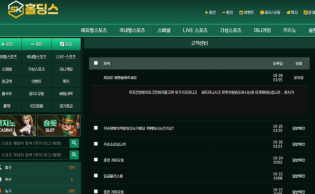Open the 카지노 CASINO banner
315x194 pixels.
point(18,126)
